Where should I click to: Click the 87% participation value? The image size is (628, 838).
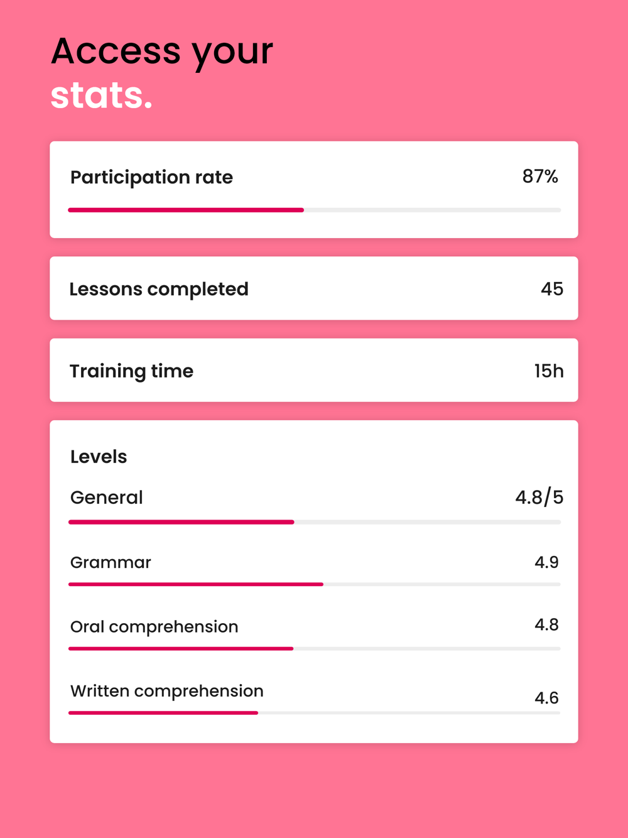point(540,177)
